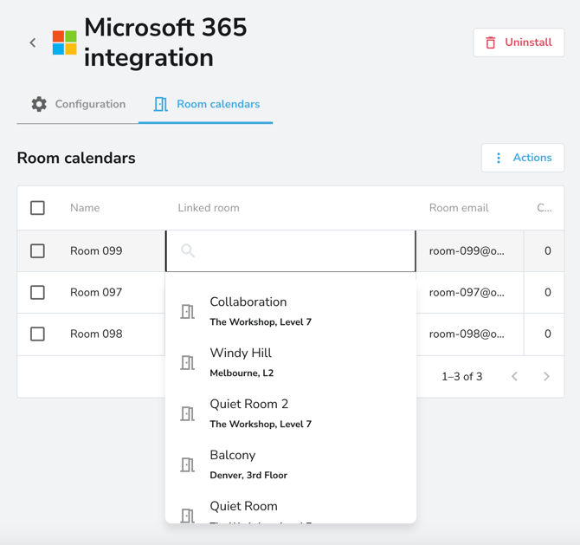Click the truncated C... column header

pyautogui.click(x=545, y=208)
